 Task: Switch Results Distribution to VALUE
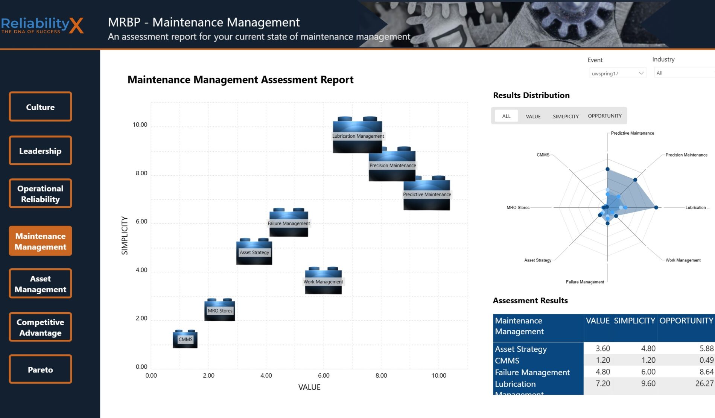tap(533, 116)
